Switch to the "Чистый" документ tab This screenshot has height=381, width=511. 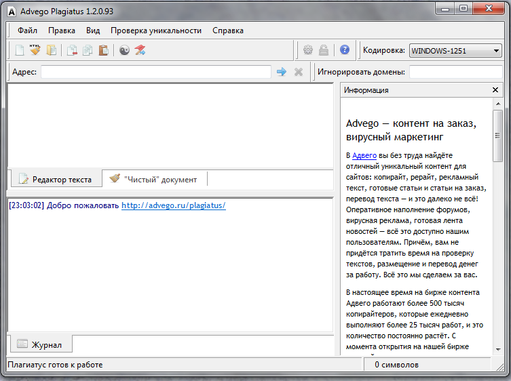(155, 179)
